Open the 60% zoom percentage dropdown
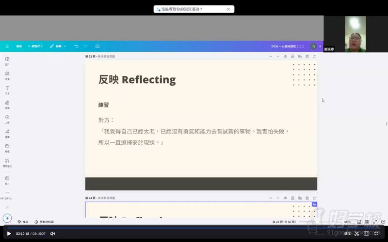This screenshot has height=242, width=388. pos(347,222)
